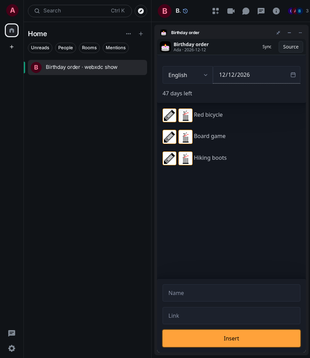Filter list by Unreads
This screenshot has height=358, width=310.
tap(40, 48)
